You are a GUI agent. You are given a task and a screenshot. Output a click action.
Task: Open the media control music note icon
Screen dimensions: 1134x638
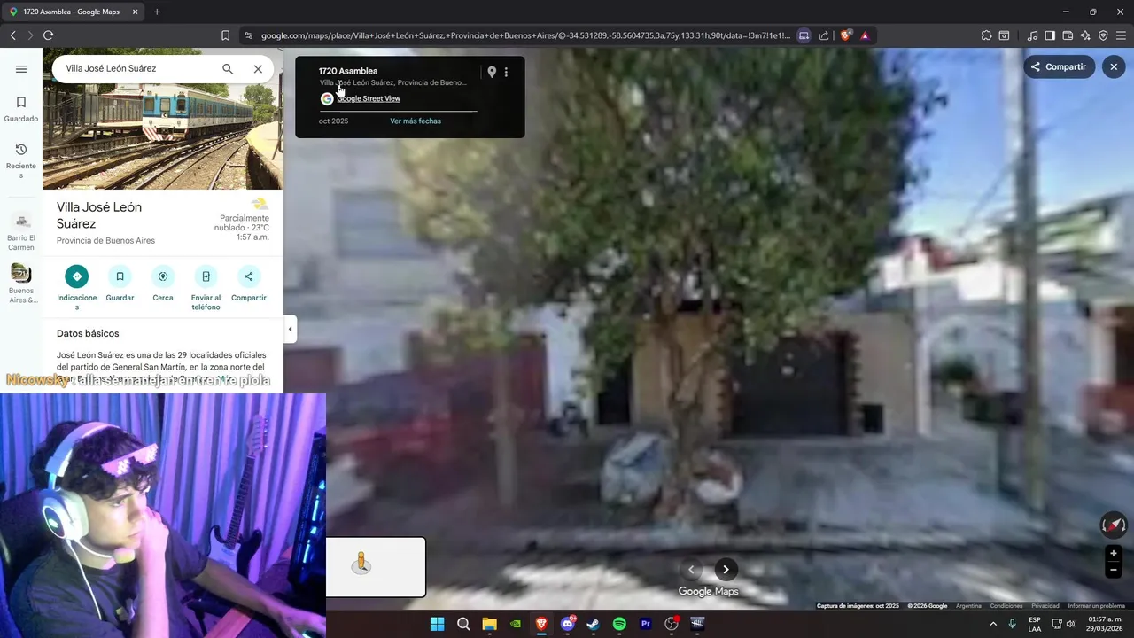tap(1032, 35)
